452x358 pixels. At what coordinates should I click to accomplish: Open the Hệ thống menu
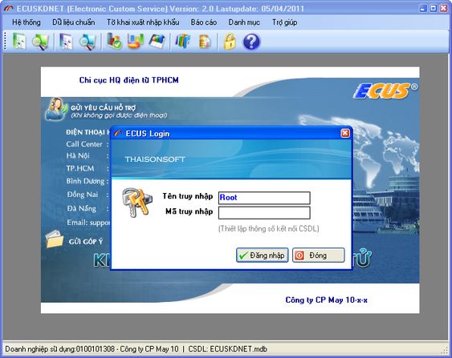[26, 22]
